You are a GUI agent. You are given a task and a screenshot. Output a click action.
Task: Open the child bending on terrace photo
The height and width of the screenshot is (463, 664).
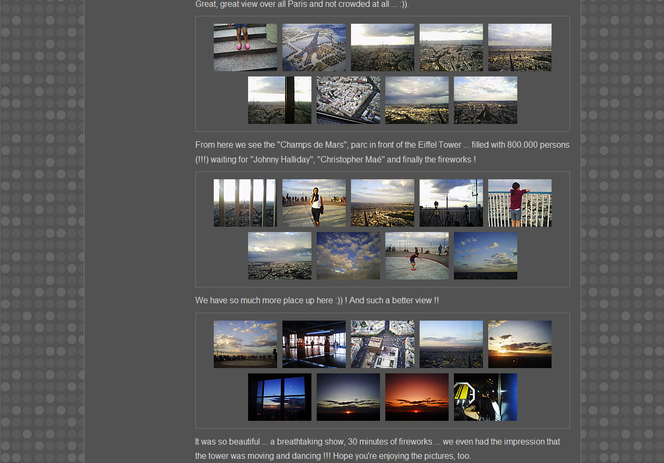416,256
